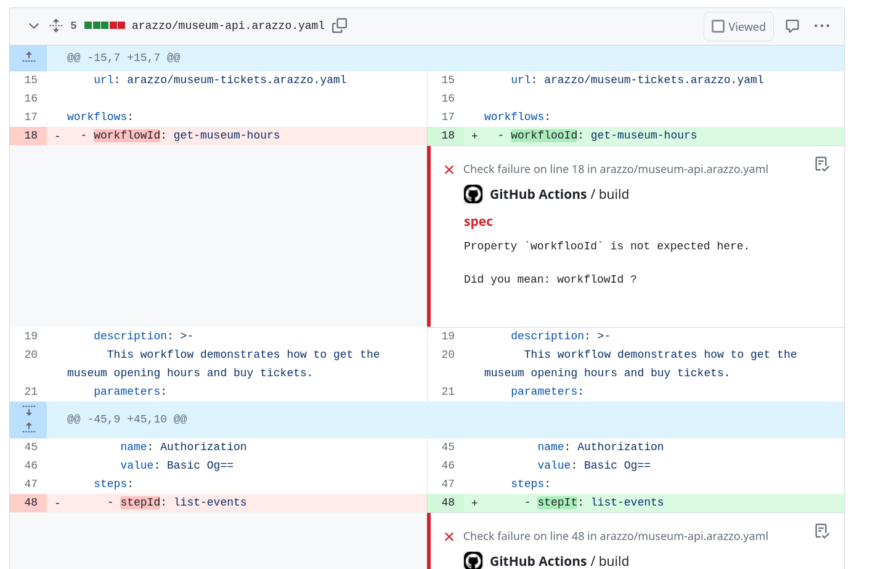Click 'Check failure on line 48' message text
This screenshot has height=569, width=870.
tap(616, 536)
